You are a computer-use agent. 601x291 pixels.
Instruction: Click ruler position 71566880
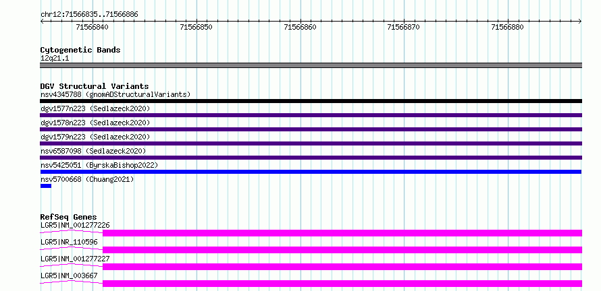pyautogui.click(x=508, y=27)
